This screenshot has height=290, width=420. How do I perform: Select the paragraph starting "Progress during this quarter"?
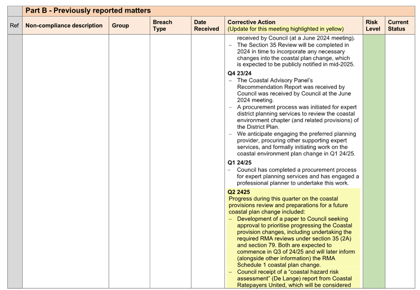(x=288, y=205)
